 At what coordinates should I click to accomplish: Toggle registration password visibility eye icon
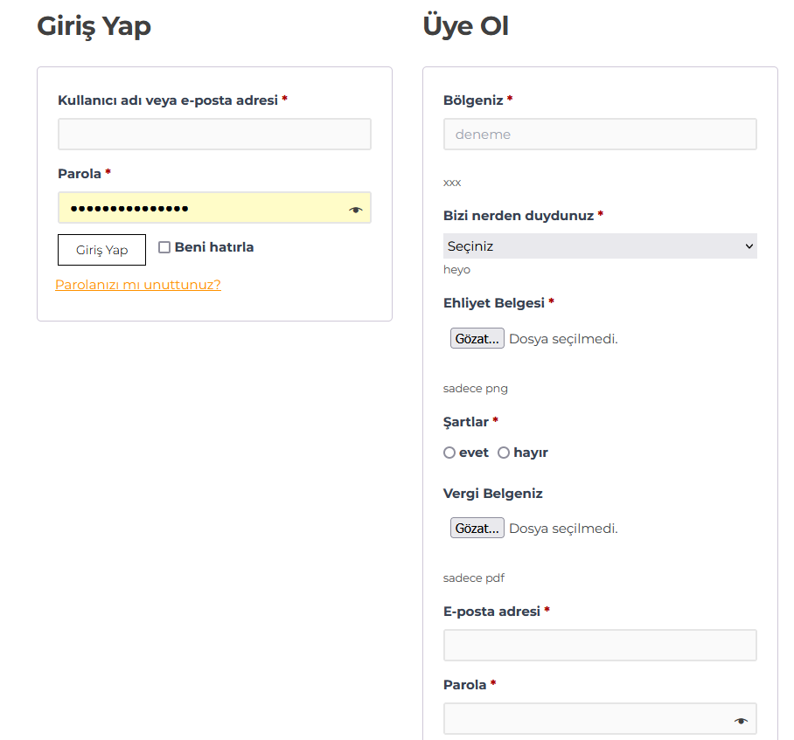pos(741,720)
